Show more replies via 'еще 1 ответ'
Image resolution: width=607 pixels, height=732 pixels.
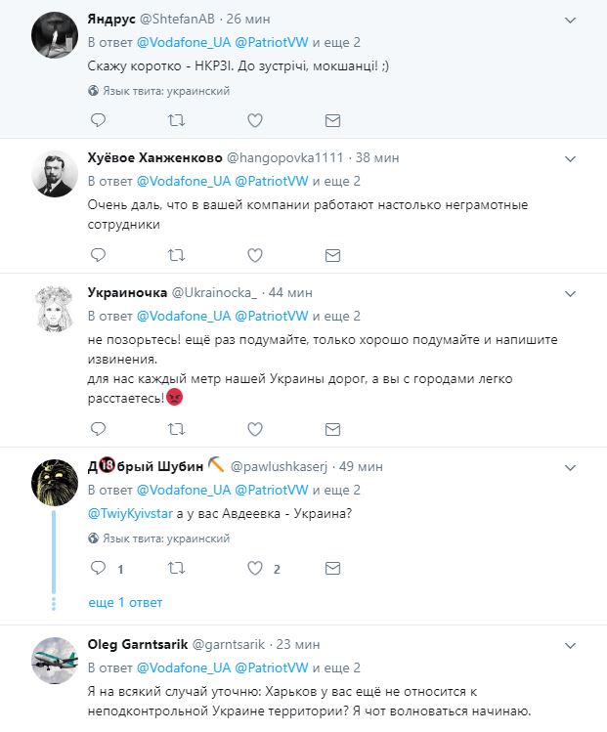pyautogui.click(x=125, y=602)
